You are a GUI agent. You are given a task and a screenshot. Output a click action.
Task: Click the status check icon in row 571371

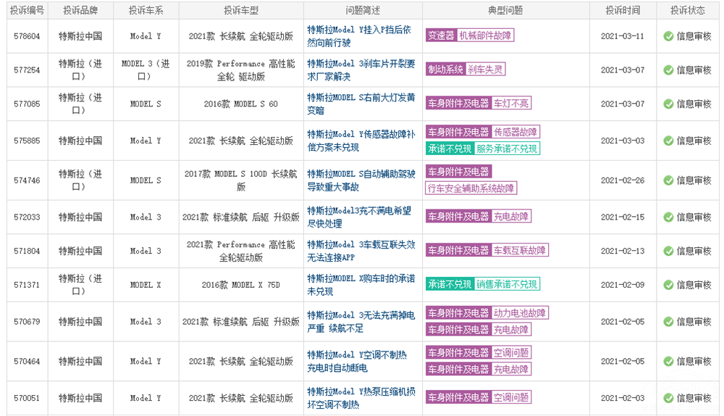668,285
